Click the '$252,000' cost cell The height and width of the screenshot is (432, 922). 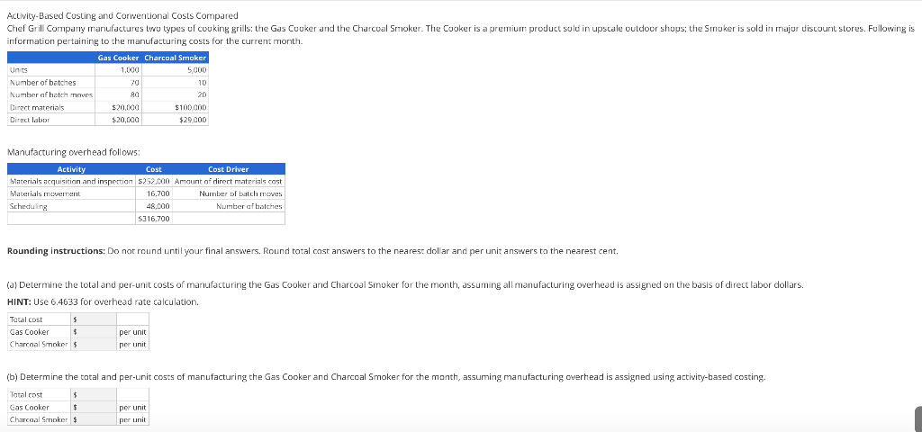pyautogui.click(x=153, y=181)
